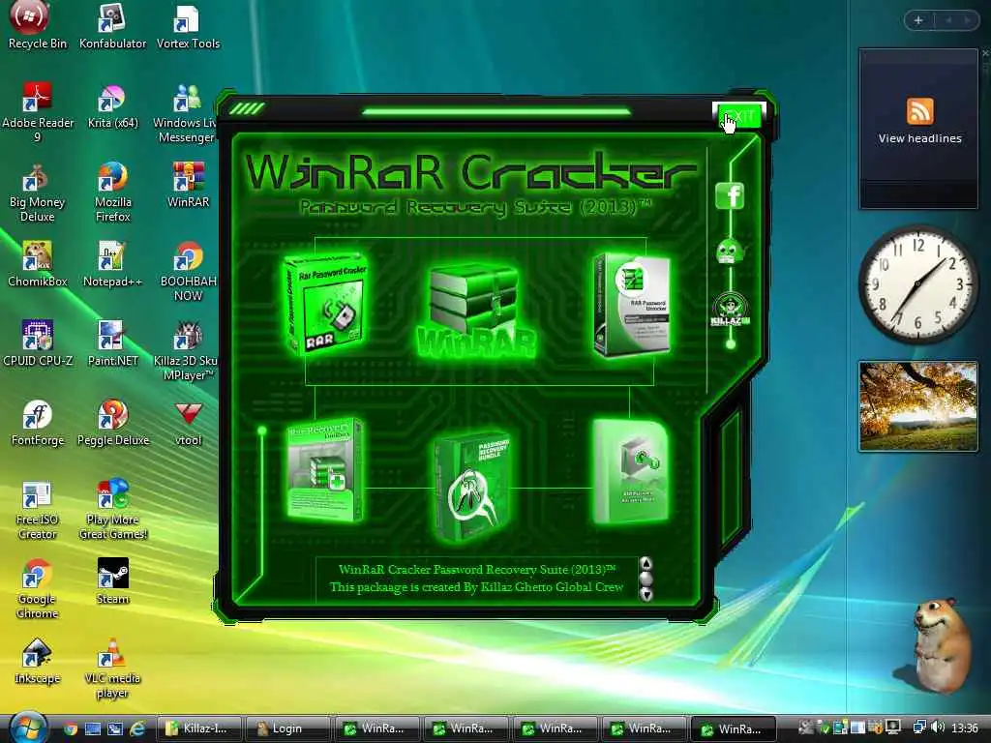Screen dimensions: 991x743
Task: Select the Windows Live Messenger shortcut
Action: [x=187, y=114]
